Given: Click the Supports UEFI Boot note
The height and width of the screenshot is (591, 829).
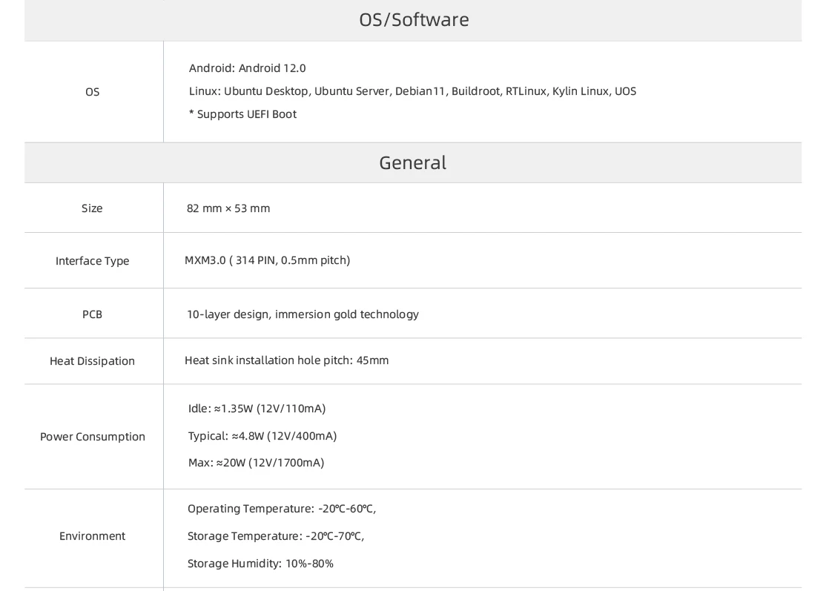Looking at the screenshot, I should click(242, 114).
